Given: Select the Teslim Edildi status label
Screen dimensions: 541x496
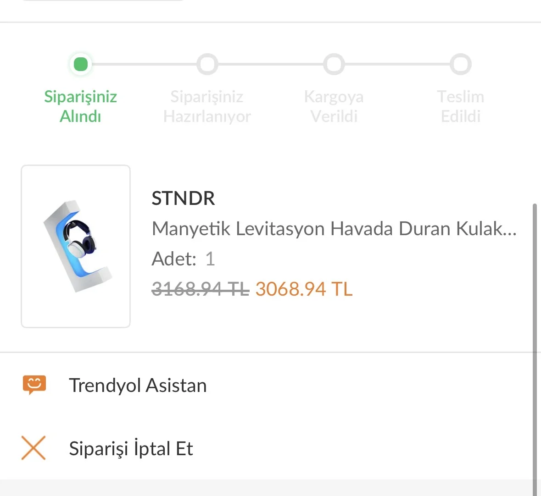Looking at the screenshot, I should tap(460, 106).
